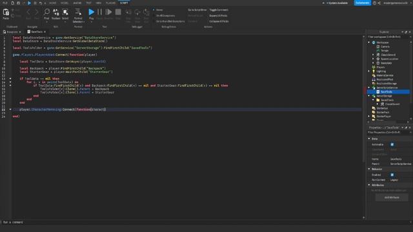Switch to the MODEL ribbon tab
Screen dimensions: 413x232
pyautogui.click(x=65, y=3)
